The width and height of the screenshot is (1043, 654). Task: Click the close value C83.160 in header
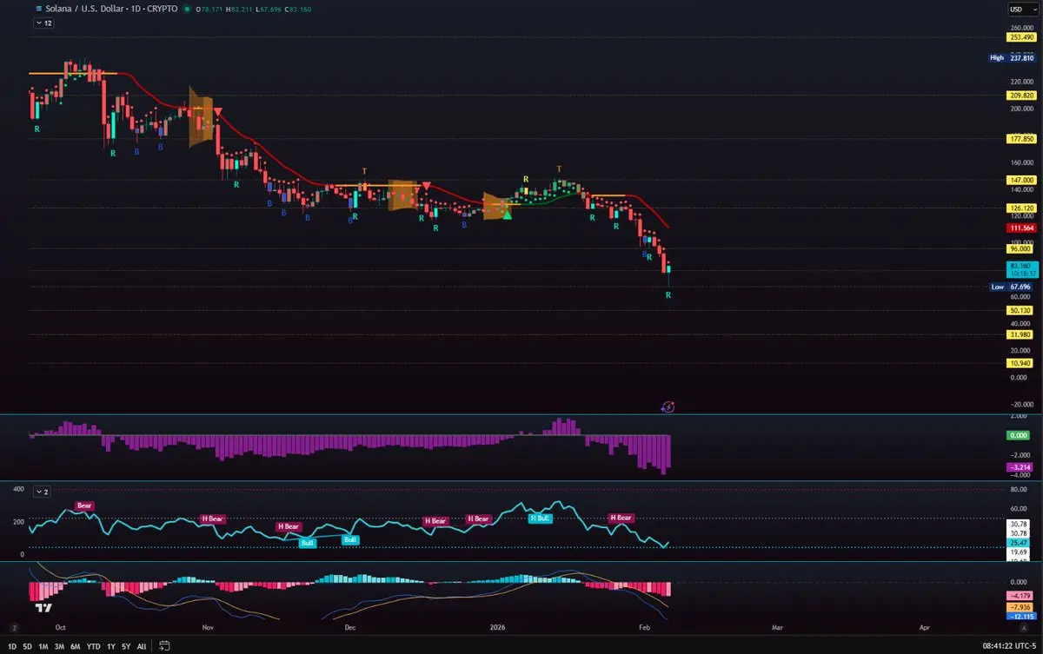point(297,9)
